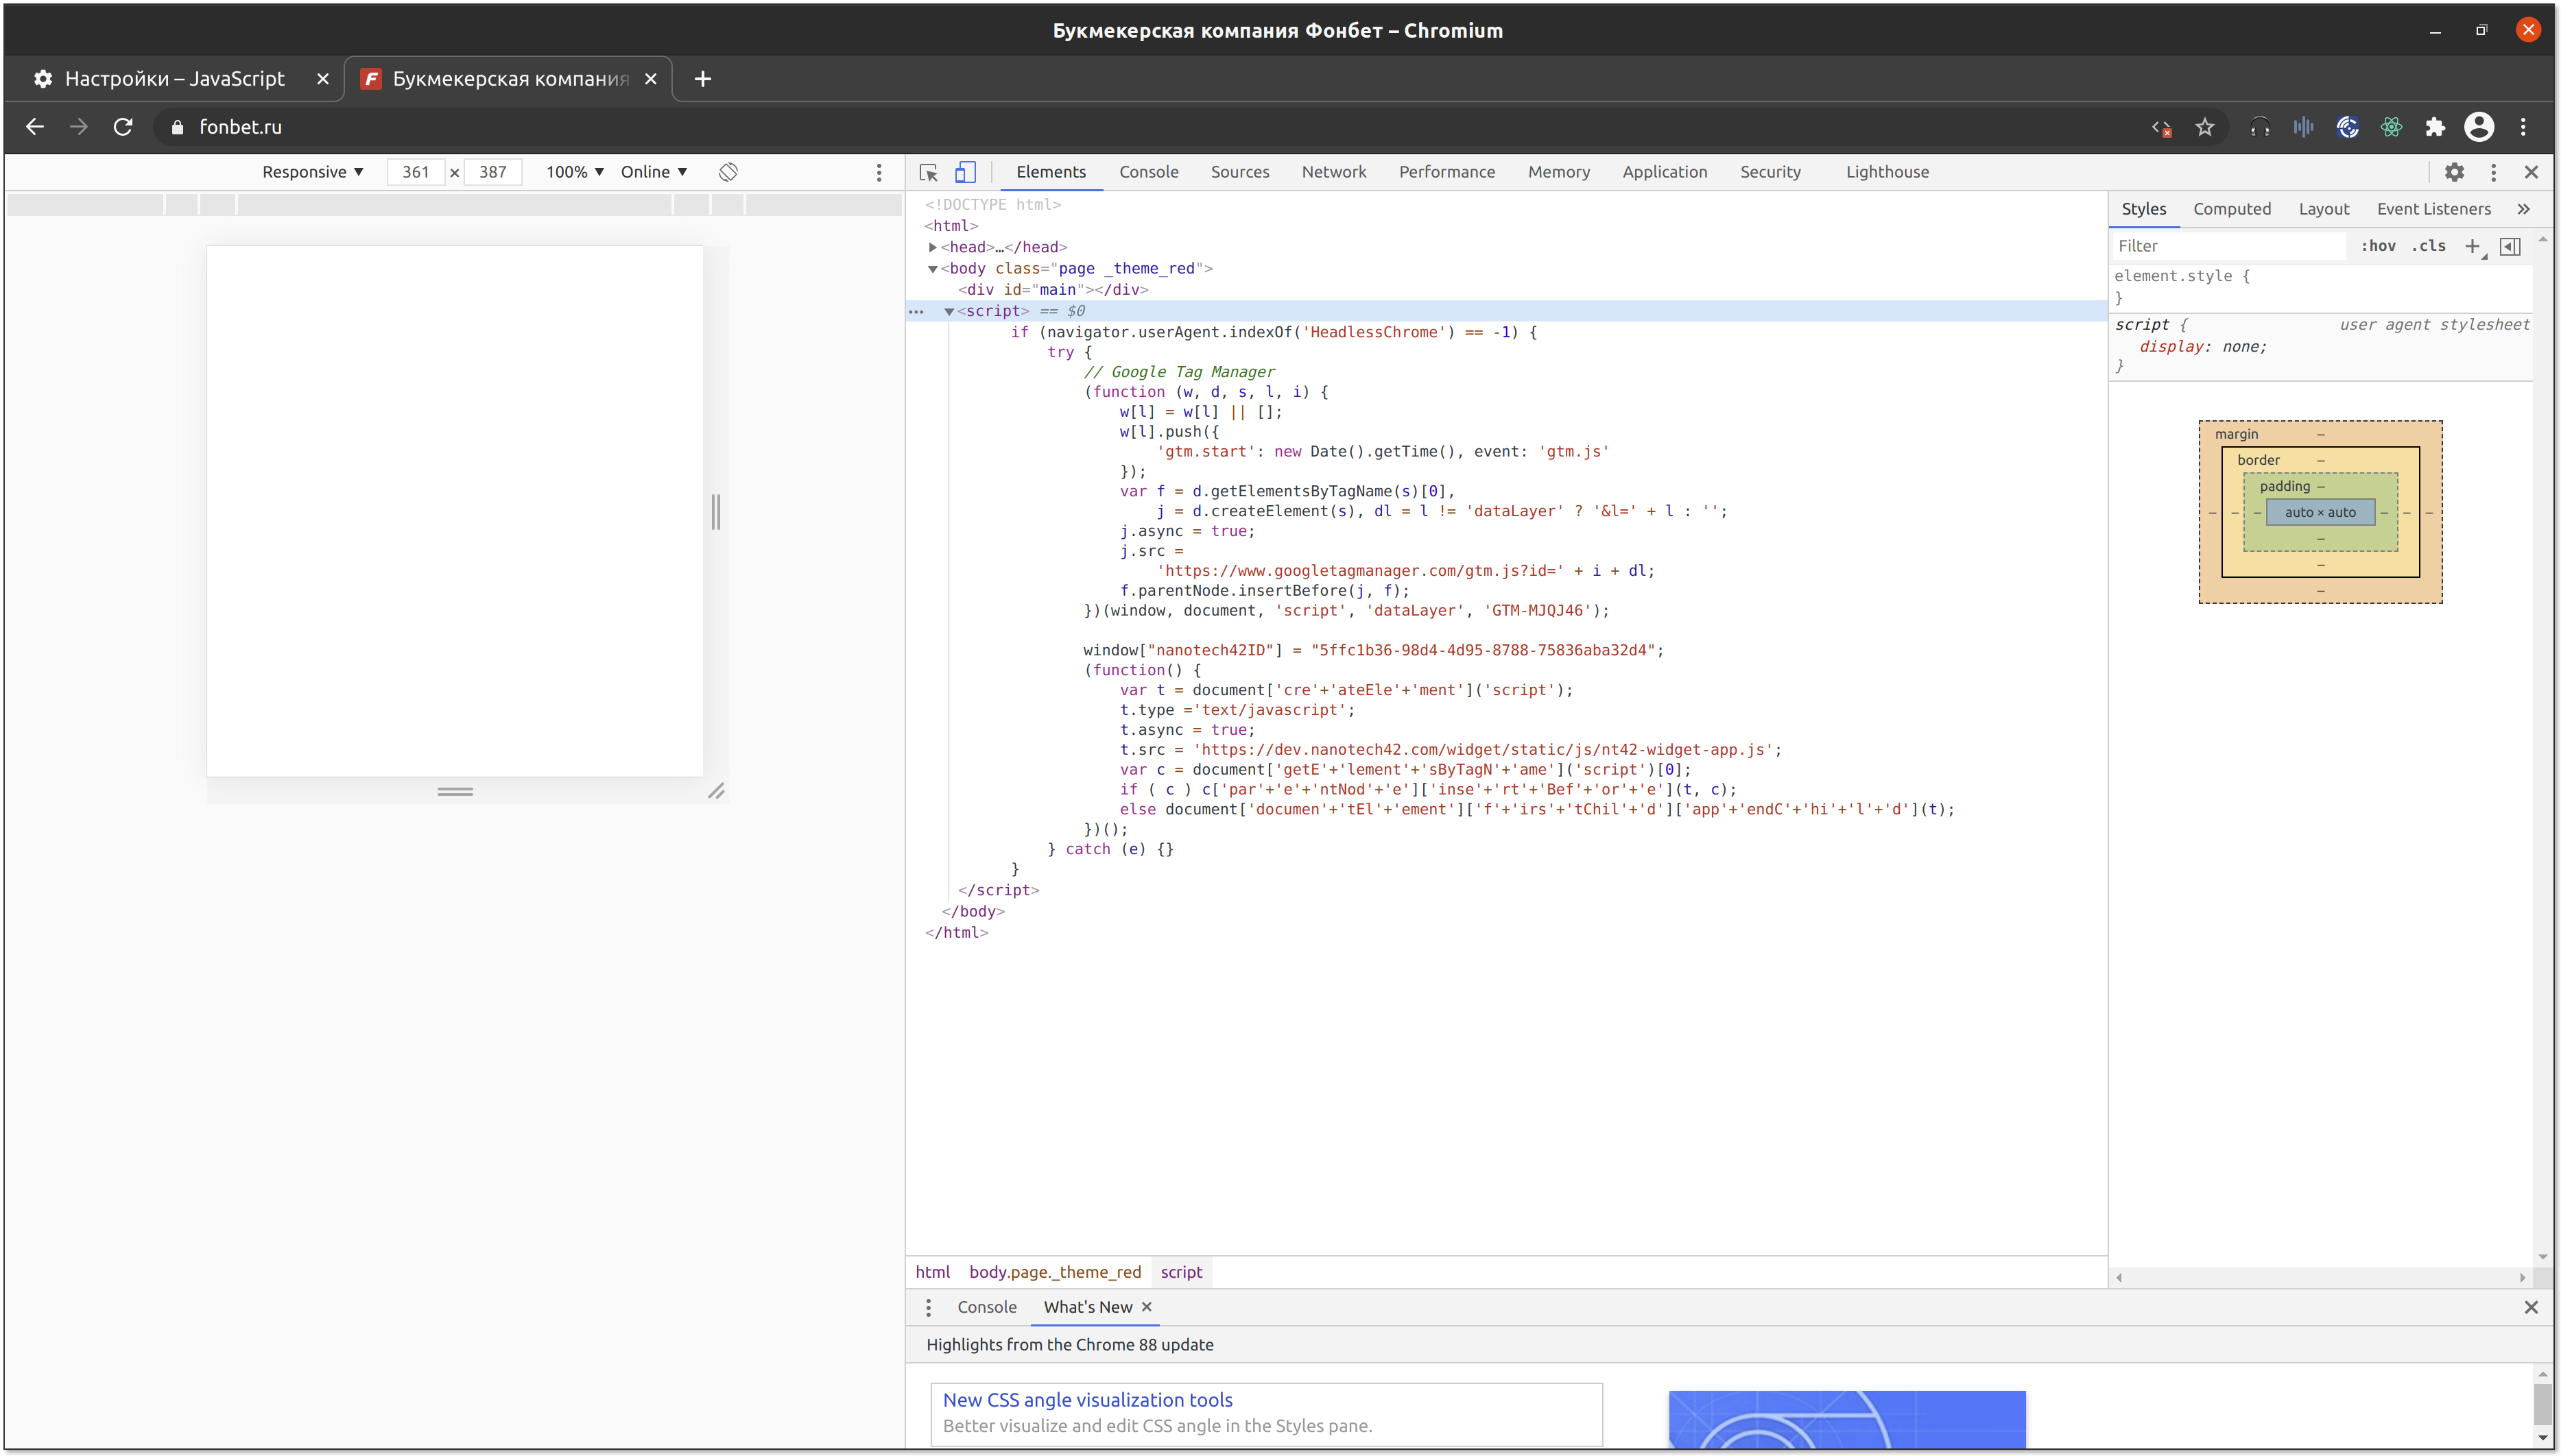Switch to the Layout tab

tap(2323, 209)
